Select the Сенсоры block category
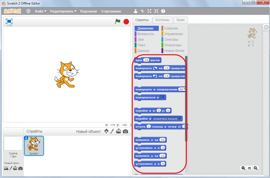 170,40
